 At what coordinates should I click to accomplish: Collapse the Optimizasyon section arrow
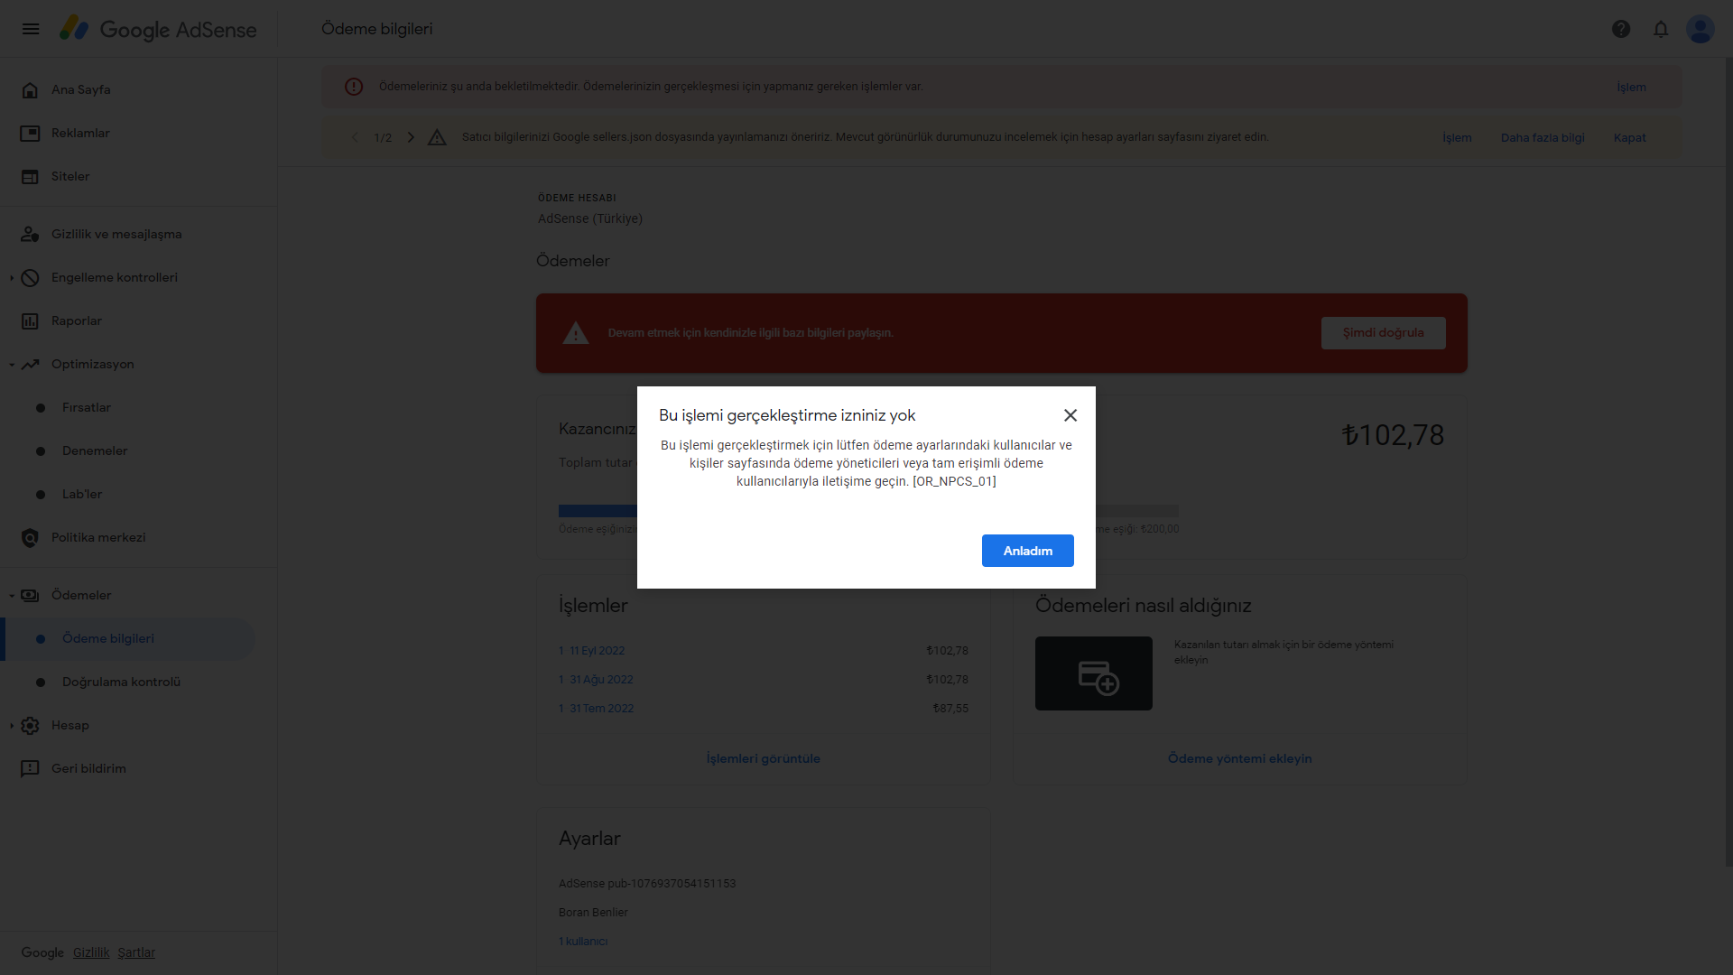12,365
